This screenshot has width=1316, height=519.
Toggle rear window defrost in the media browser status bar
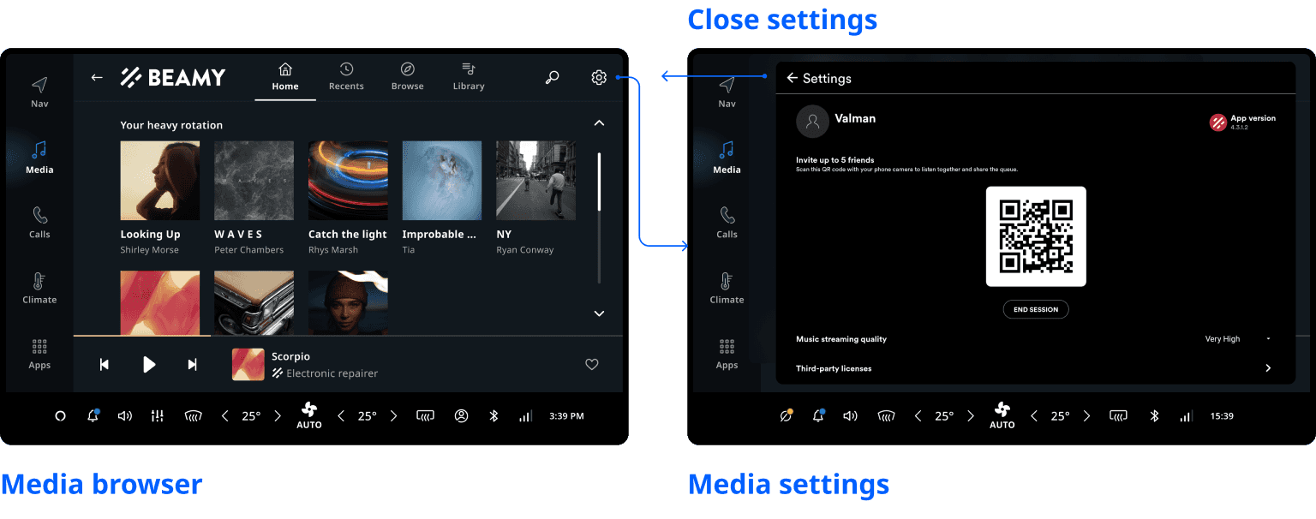pyautogui.click(x=426, y=416)
